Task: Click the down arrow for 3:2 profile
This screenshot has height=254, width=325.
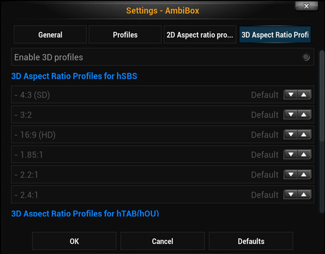Action: pos(291,115)
